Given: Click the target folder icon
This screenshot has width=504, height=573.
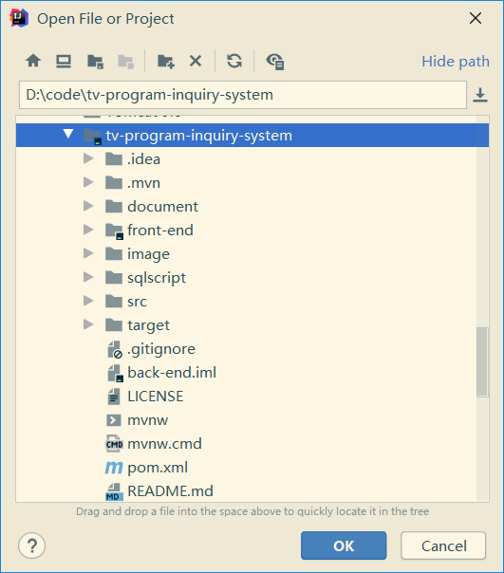Looking at the screenshot, I should 114,324.
